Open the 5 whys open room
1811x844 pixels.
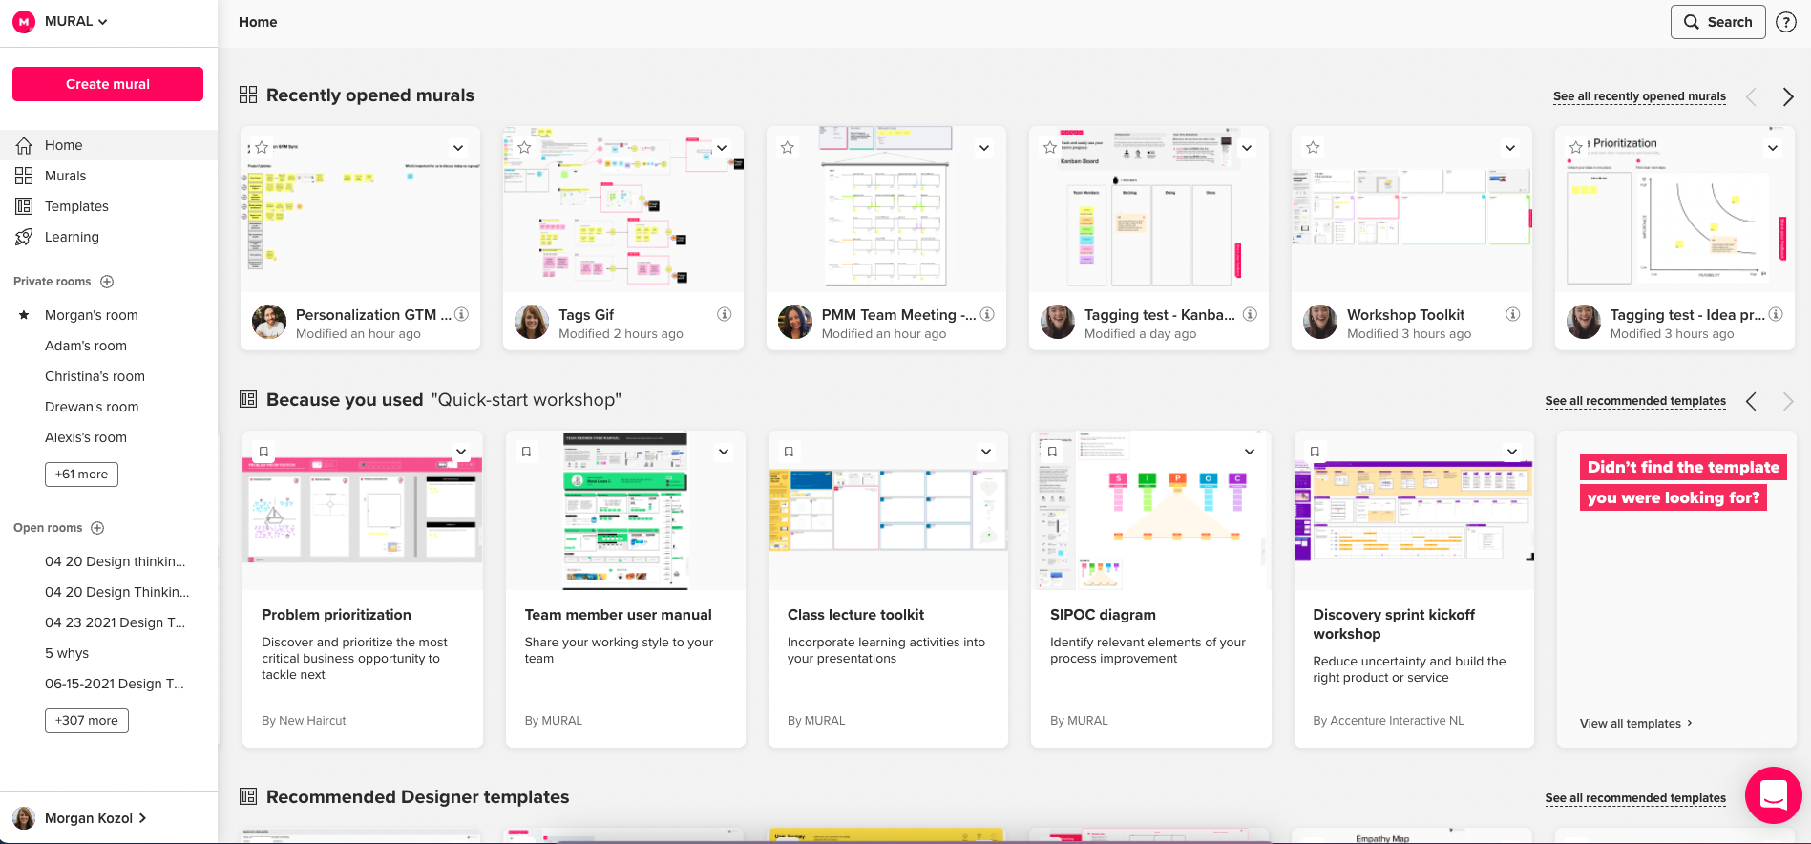pos(67,653)
